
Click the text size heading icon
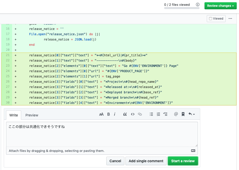click(101, 114)
